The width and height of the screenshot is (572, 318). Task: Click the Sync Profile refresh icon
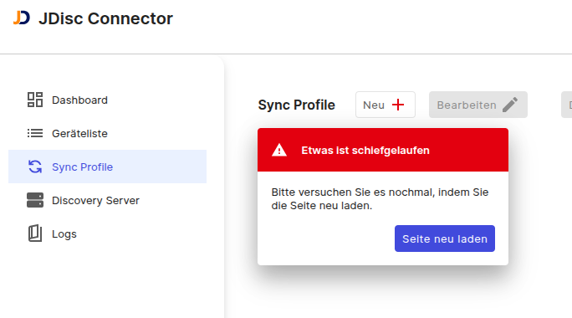35,167
